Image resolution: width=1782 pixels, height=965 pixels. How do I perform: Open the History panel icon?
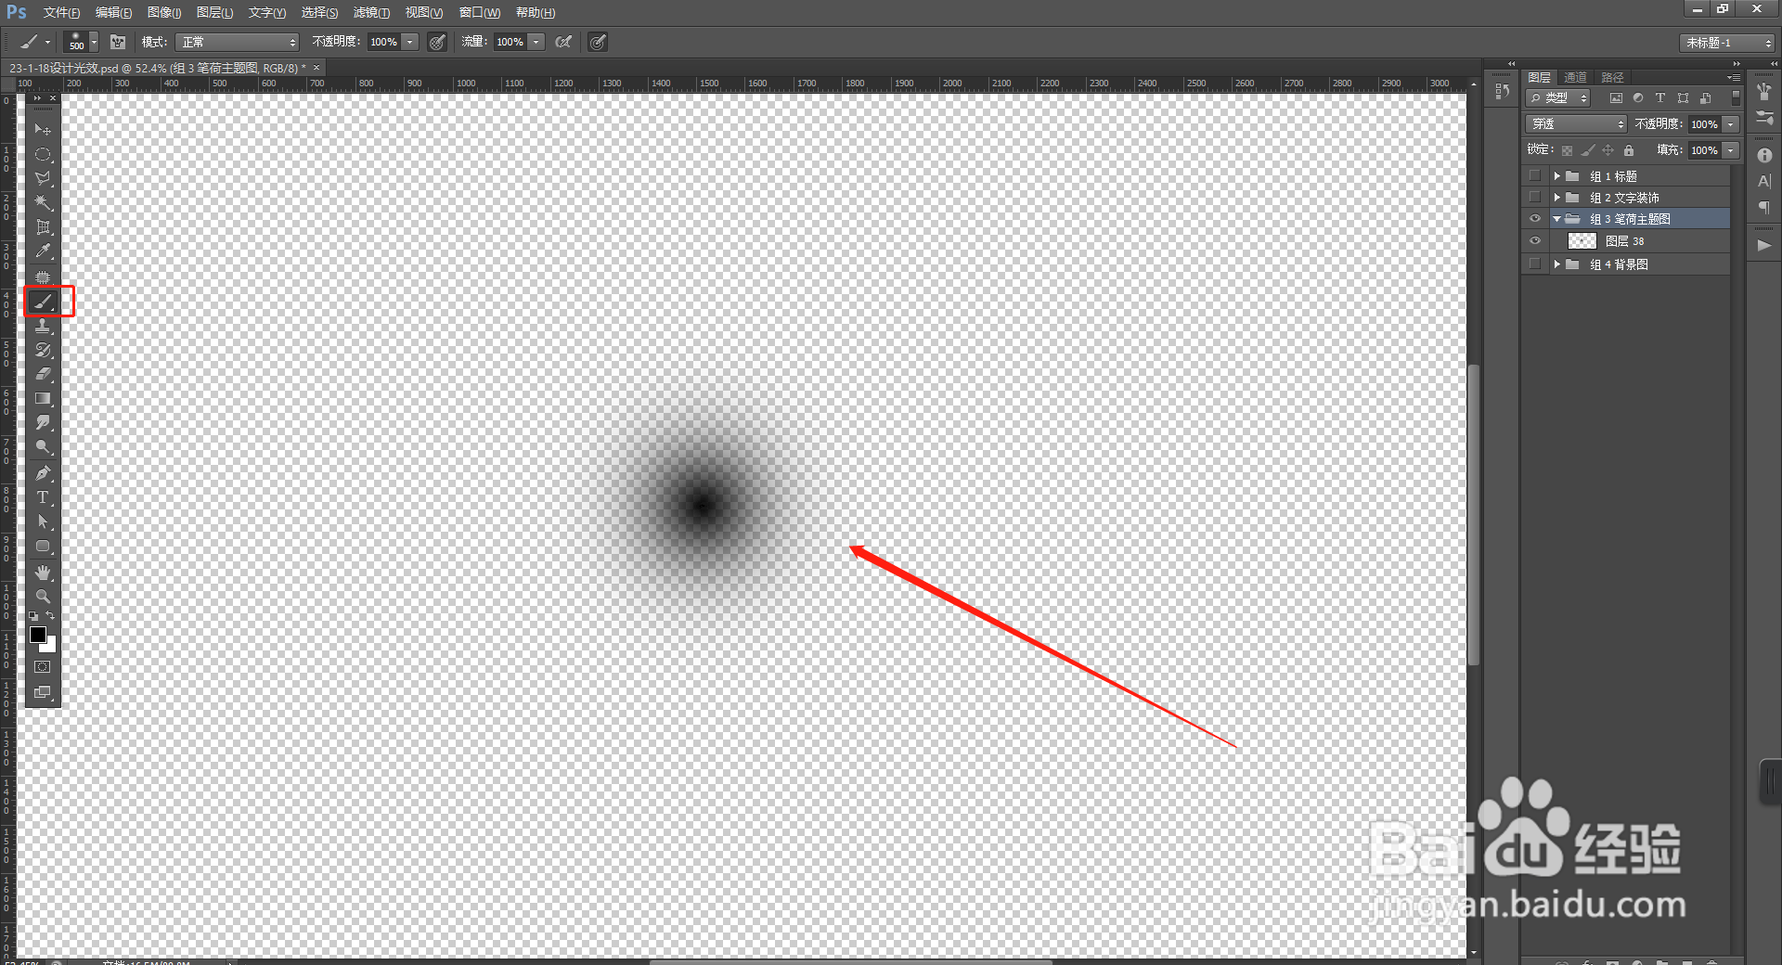coord(1502,92)
